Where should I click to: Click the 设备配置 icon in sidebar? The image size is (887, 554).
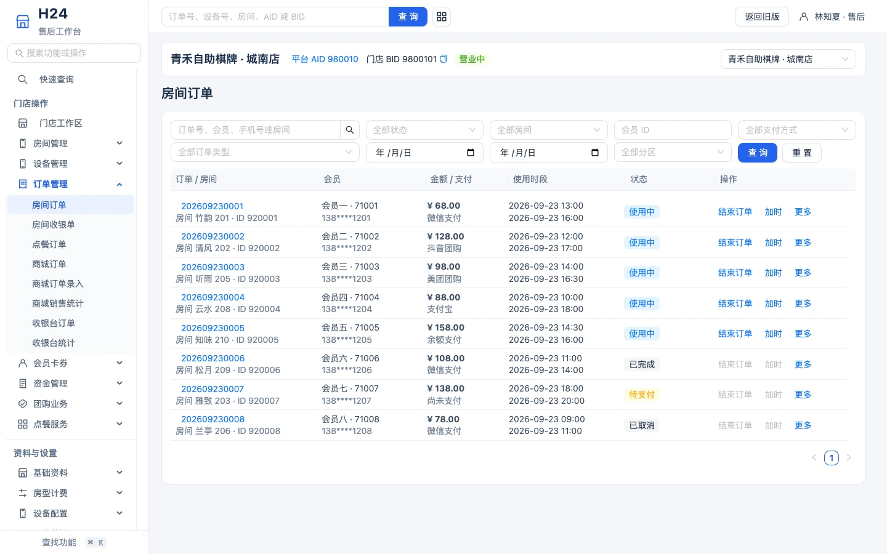coord(23,513)
